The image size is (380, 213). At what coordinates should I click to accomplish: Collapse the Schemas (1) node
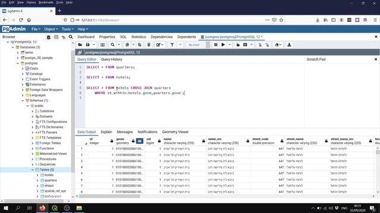coord(23,100)
